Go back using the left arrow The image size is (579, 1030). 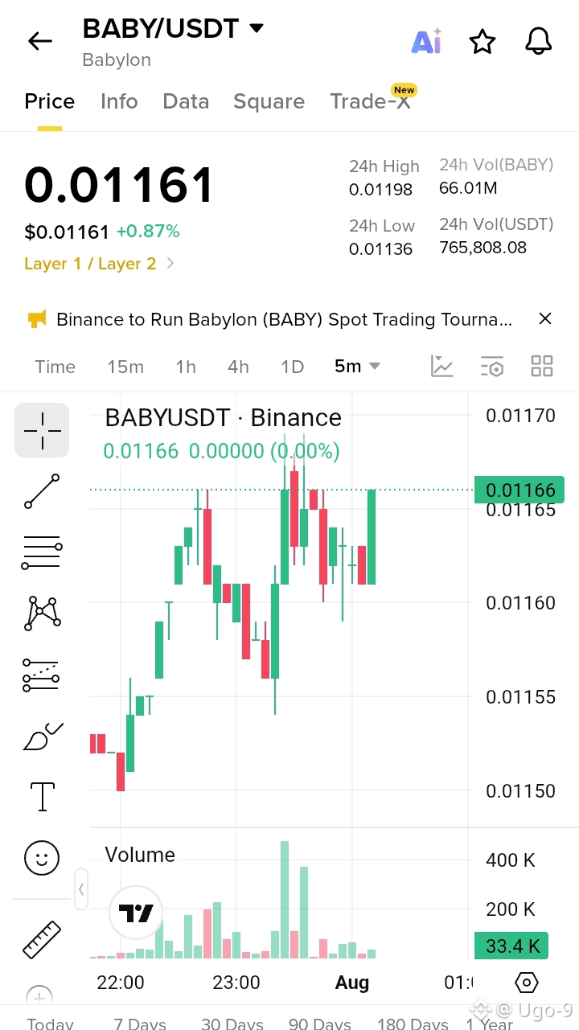point(39,41)
